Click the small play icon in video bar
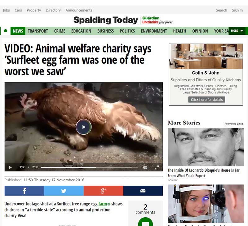 (x=10, y=167)
